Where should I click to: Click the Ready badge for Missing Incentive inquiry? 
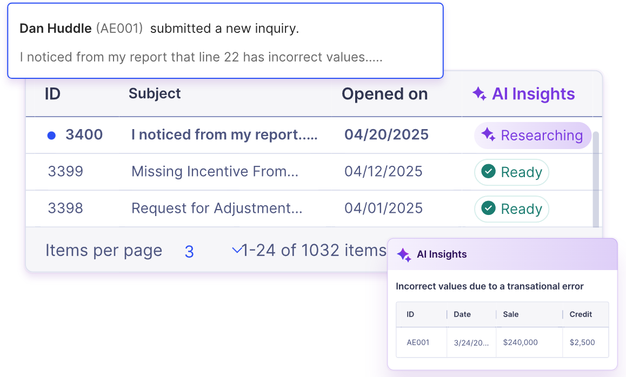(x=511, y=172)
